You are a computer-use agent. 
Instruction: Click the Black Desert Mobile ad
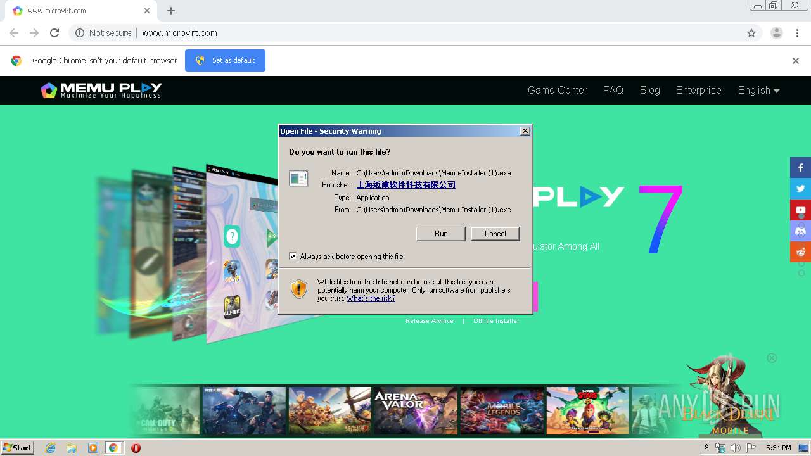coord(732,396)
